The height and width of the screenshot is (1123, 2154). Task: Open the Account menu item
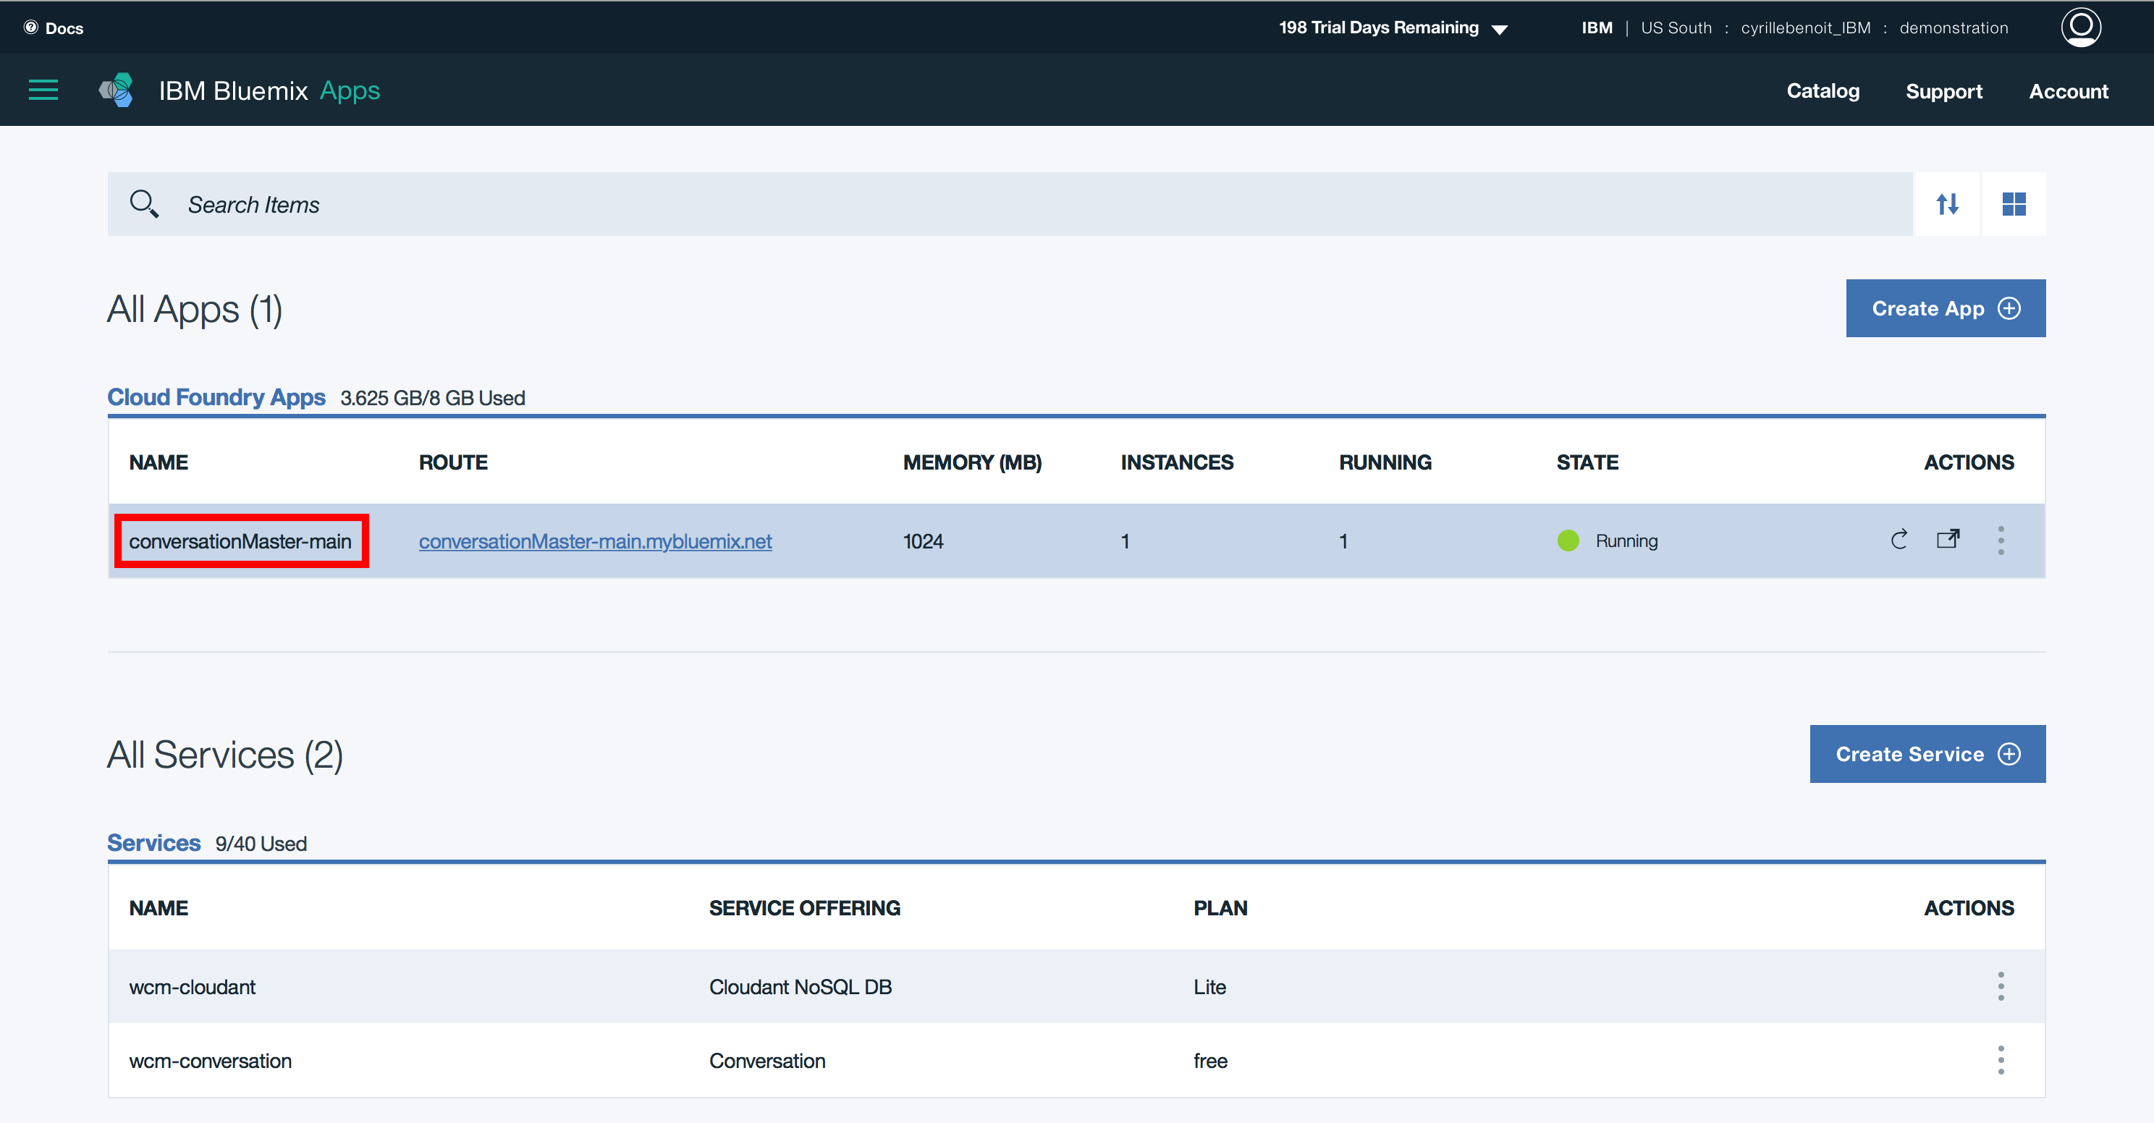tap(2068, 91)
